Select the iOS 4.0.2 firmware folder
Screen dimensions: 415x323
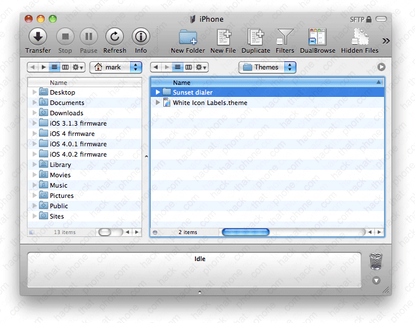[x=78, y=154]
